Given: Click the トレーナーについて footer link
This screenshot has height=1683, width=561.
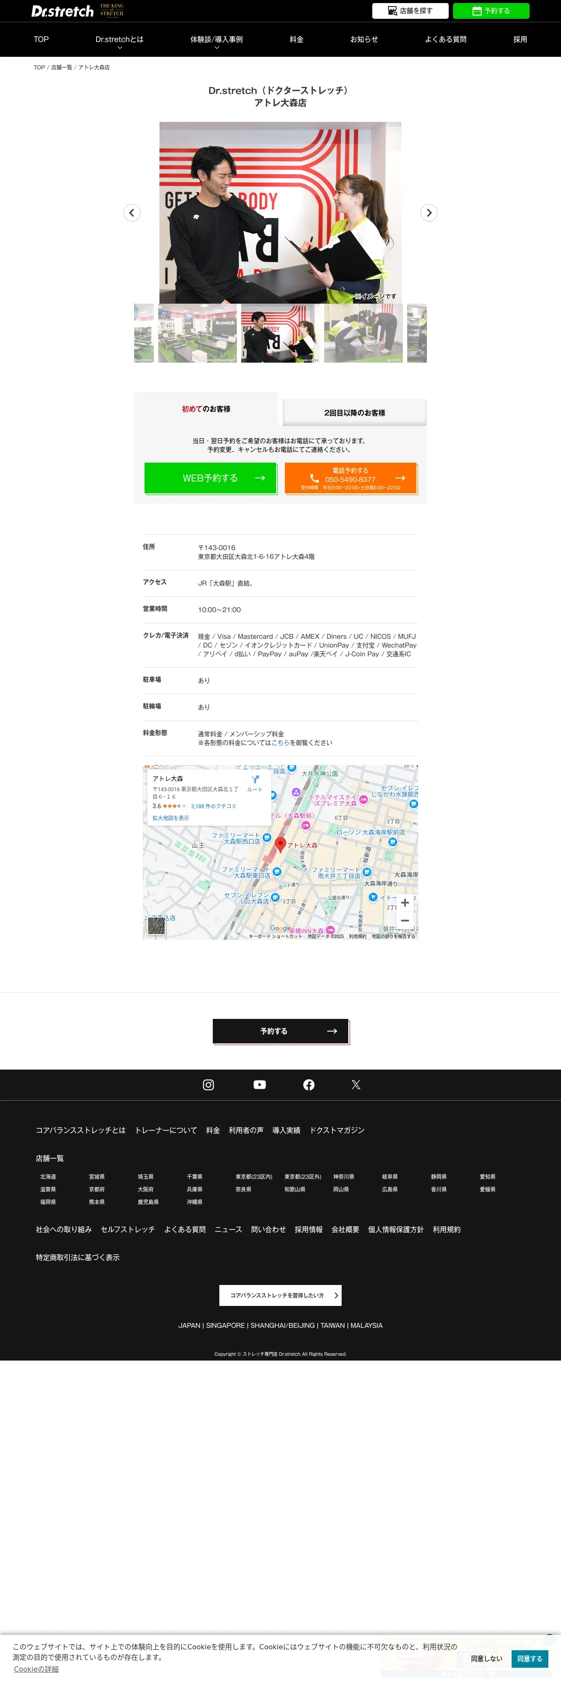Looking at the screenshot, I should tap(166, 1130).
